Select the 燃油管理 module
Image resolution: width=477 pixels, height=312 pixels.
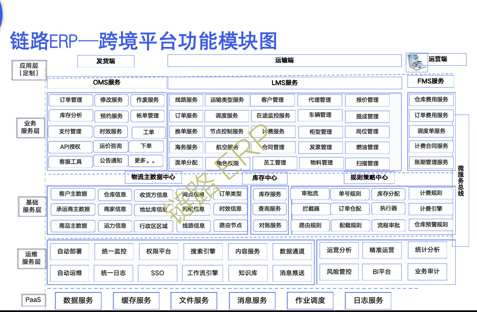[x=368, y=147]
